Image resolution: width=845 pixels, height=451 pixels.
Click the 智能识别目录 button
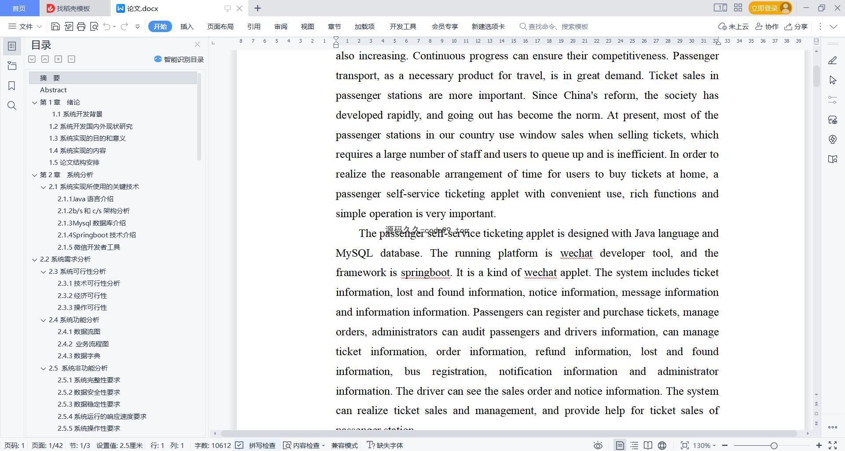click(x=179, y=59)
